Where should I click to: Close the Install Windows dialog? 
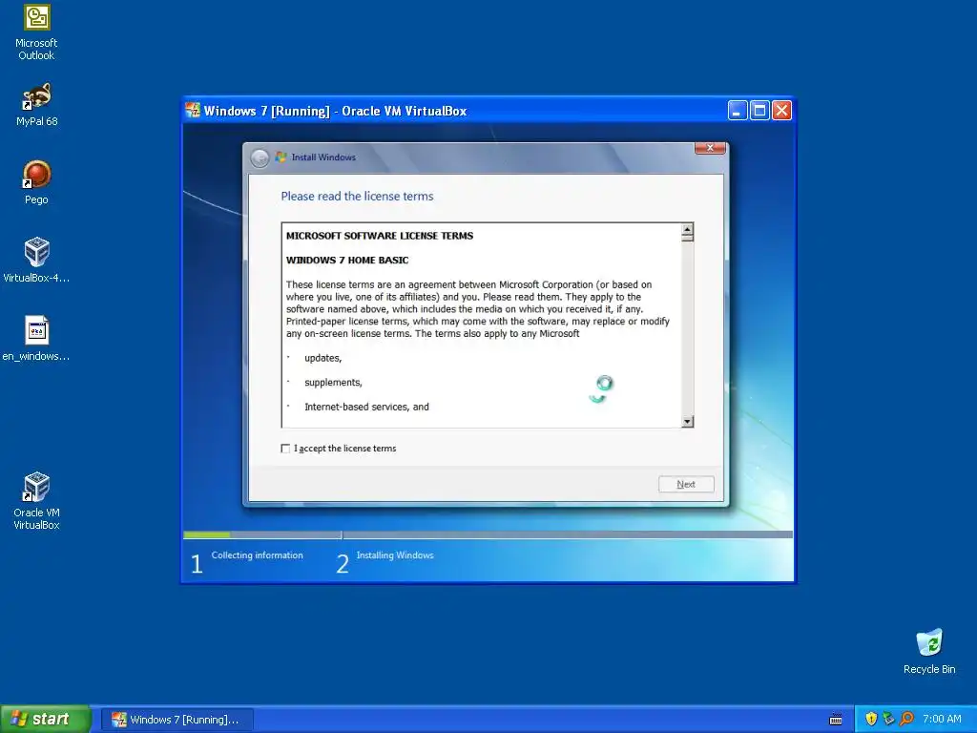[710, 148]
